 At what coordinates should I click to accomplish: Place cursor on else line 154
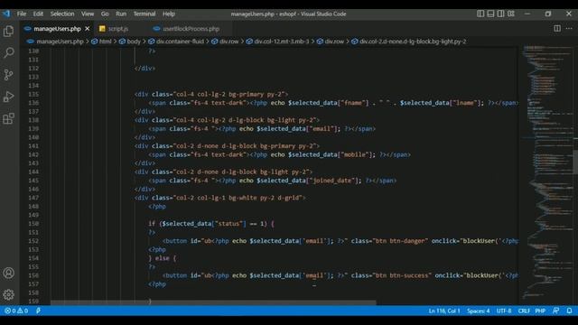(x=163, y=258)
